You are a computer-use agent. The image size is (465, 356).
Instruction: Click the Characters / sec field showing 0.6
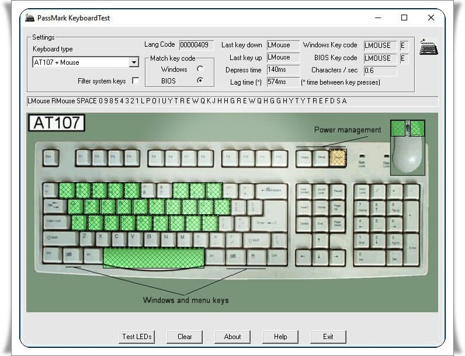[x=380, y=71]
